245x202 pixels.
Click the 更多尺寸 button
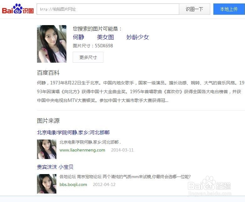coord(88,57)
